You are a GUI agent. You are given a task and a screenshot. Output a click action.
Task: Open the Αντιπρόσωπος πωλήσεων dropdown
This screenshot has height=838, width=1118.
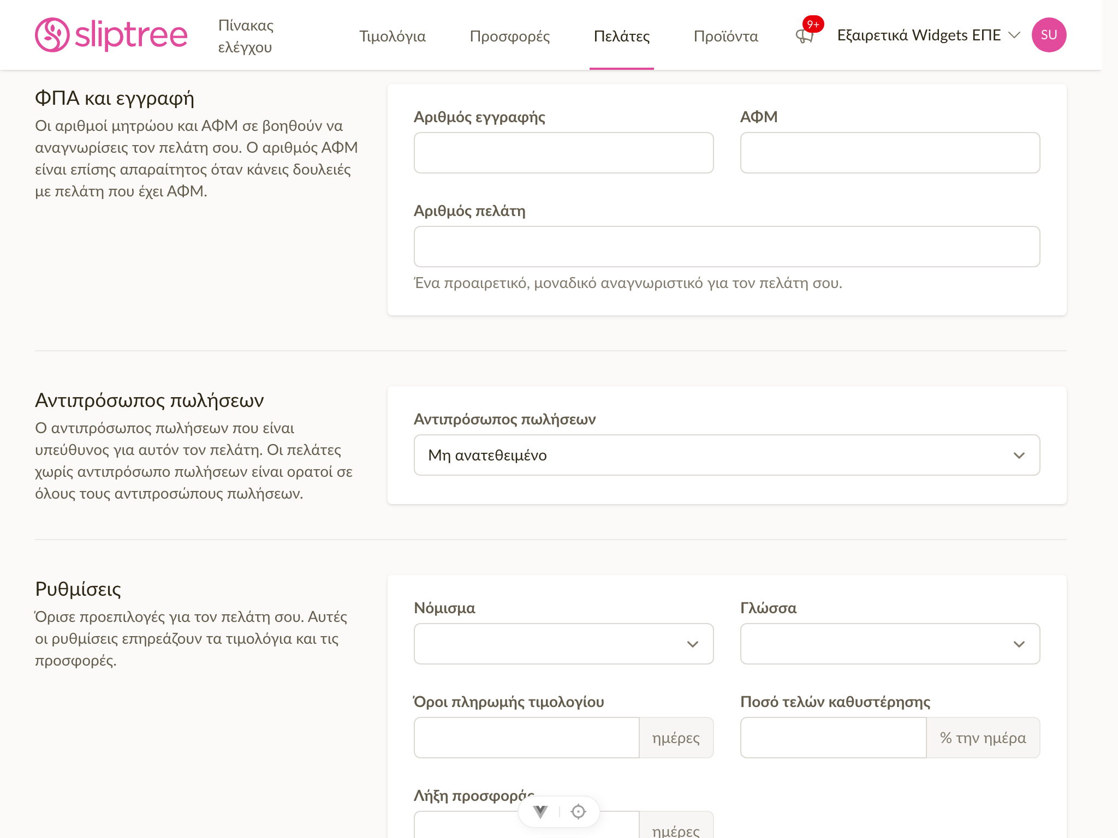(x=727, y=455)
